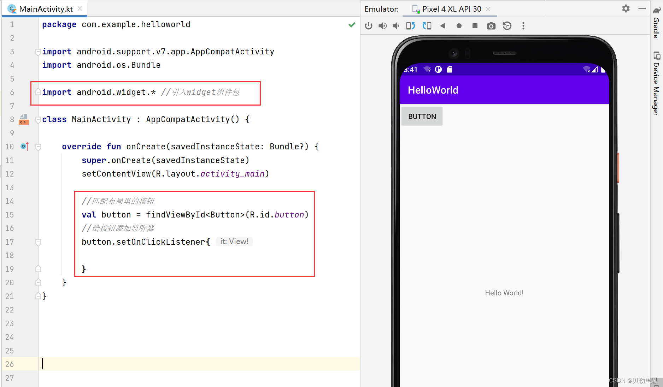Close the MainActivity.kt tab
The image size is (663, 387).
point(80,8)
